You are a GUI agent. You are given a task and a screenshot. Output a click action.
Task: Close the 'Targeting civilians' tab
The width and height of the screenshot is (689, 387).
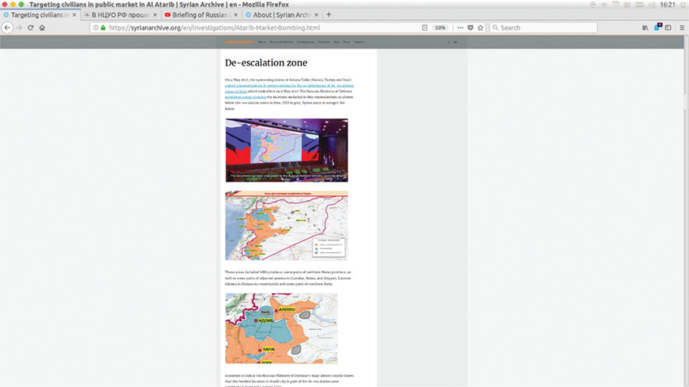click(74, 15)
